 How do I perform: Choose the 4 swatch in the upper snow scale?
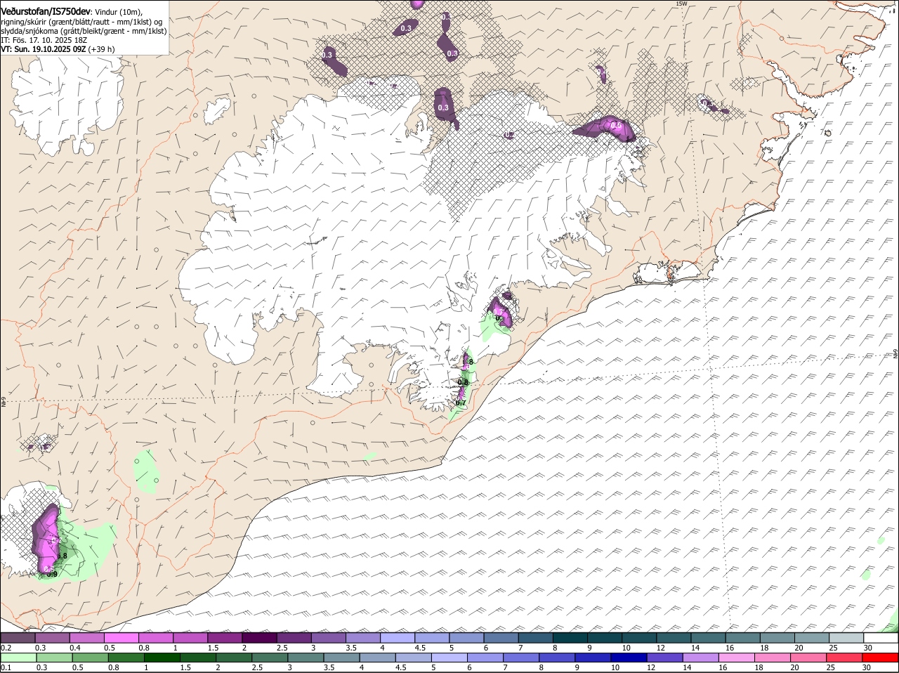(x=397, y=637)
